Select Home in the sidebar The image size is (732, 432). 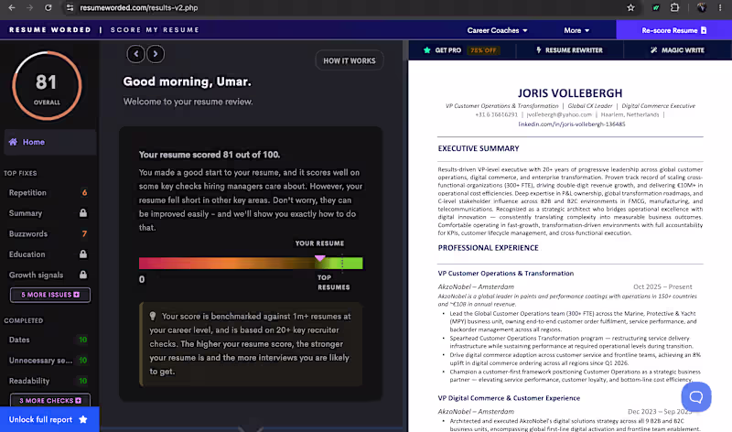50,142
